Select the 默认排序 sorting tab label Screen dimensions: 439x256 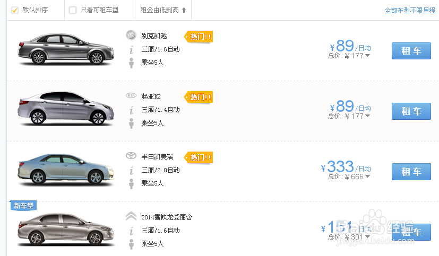(35, 10)
